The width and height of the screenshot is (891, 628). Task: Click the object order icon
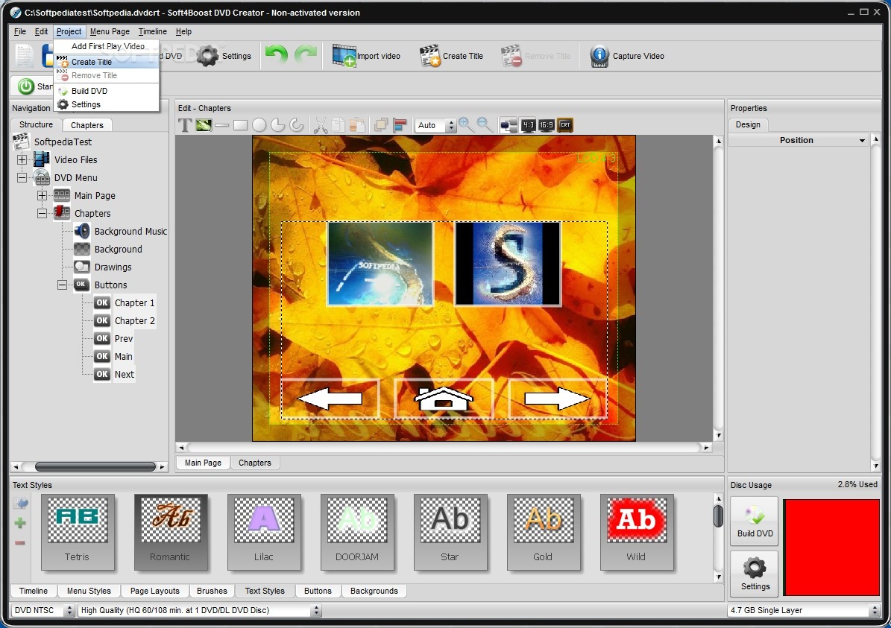coord(381,125)
